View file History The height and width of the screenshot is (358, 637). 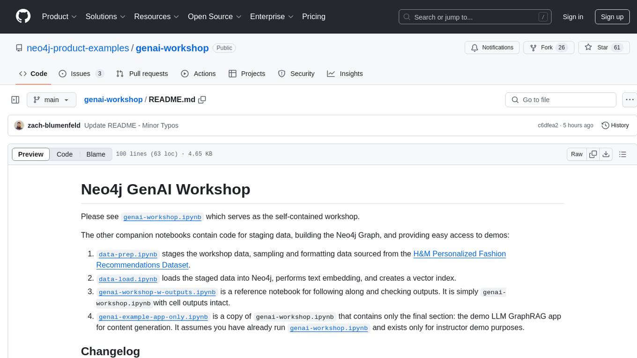coord(615,126)
